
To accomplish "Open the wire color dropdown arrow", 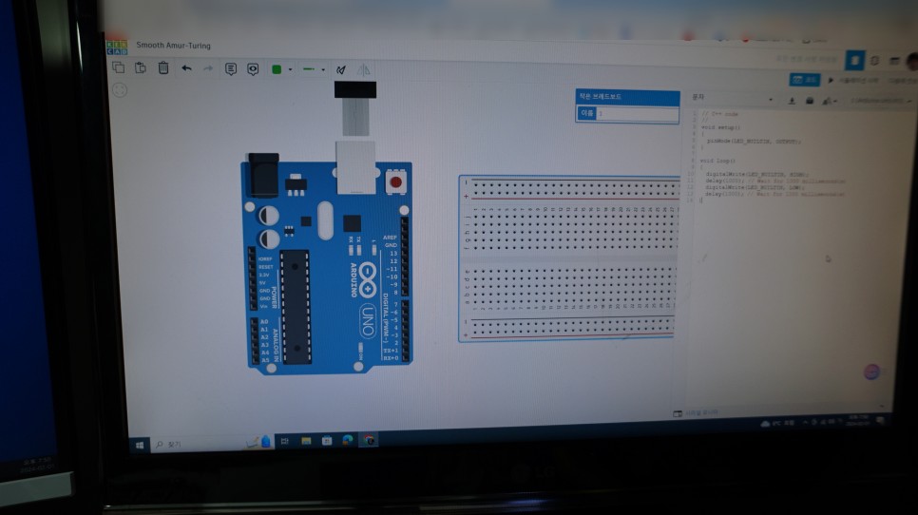I will point(290,70).
